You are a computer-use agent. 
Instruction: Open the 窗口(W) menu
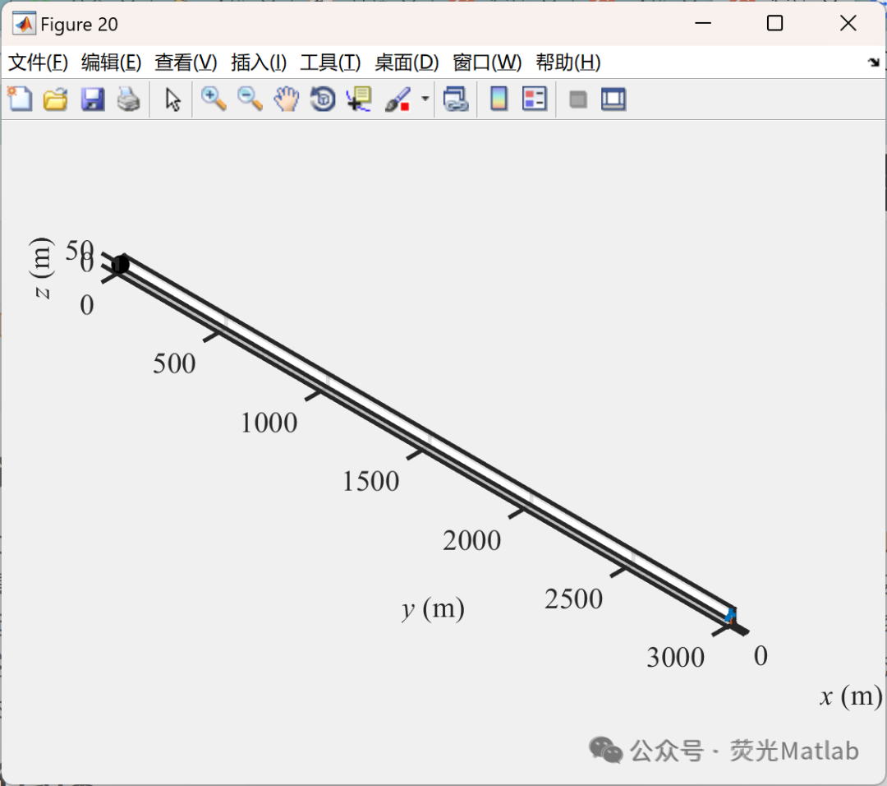(x=487, y=62)
